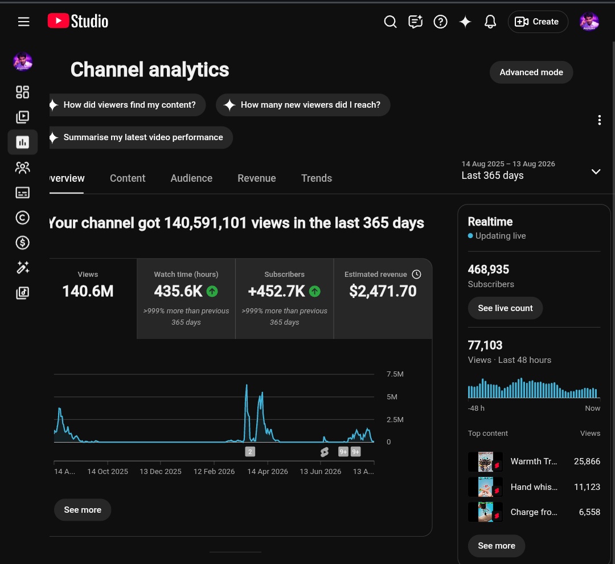Open Content in the sidebar
The height and width of the screenshot is (564, 615).
(22, 117)
